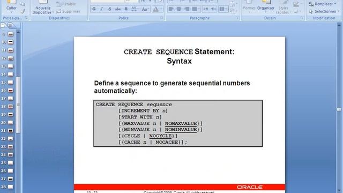Viewport: 343px width, 193px height.
Task: Click Supprimer to delete the slide
Action: [68, 11]
